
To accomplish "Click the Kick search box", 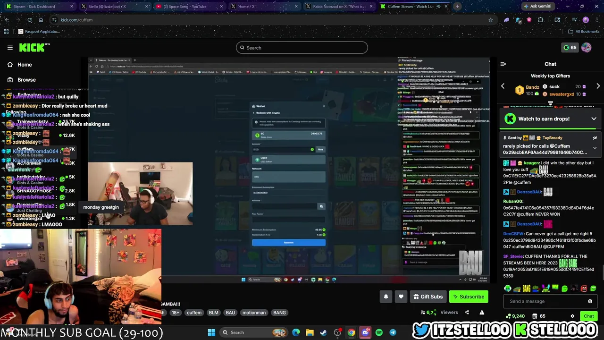I will [302, 48].
